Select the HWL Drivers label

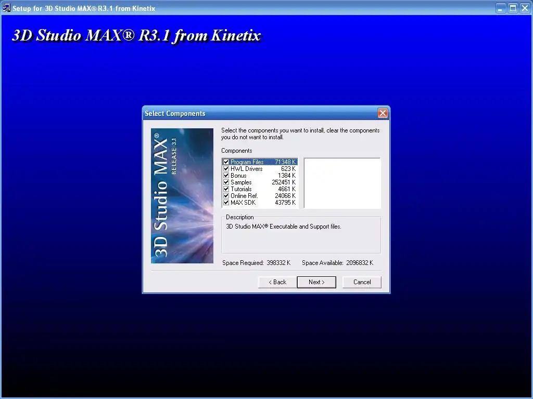point(246,169)
